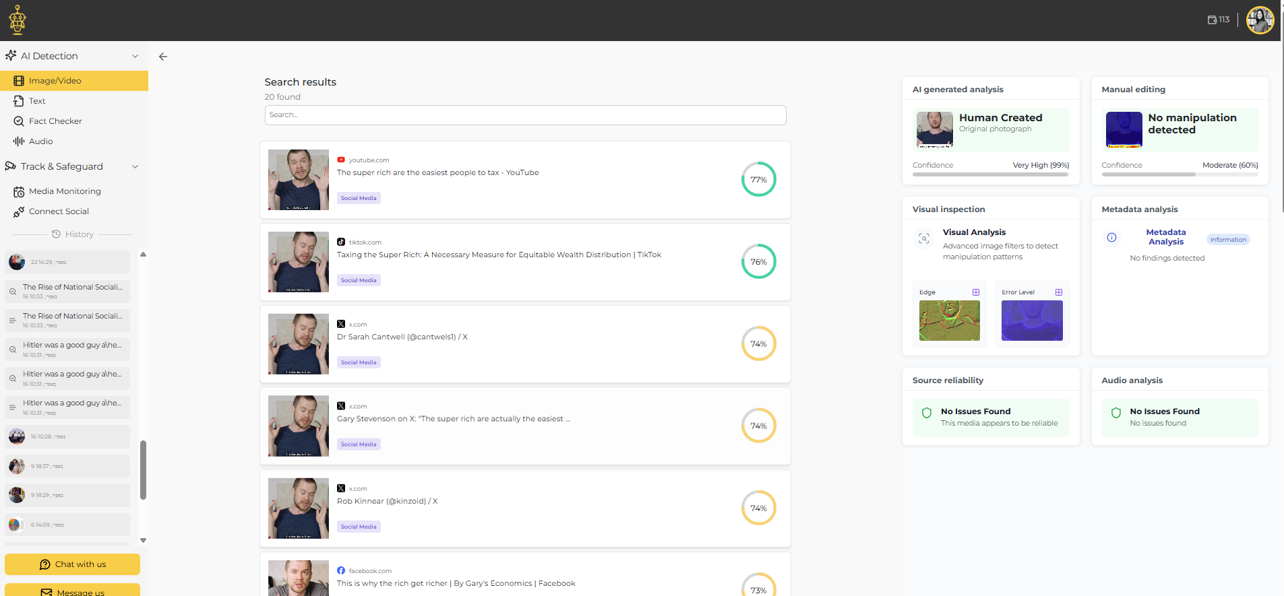Click the 76% match score circle
The width and height of the screenshot is (1284, 596).
click(x=759, y=261)
